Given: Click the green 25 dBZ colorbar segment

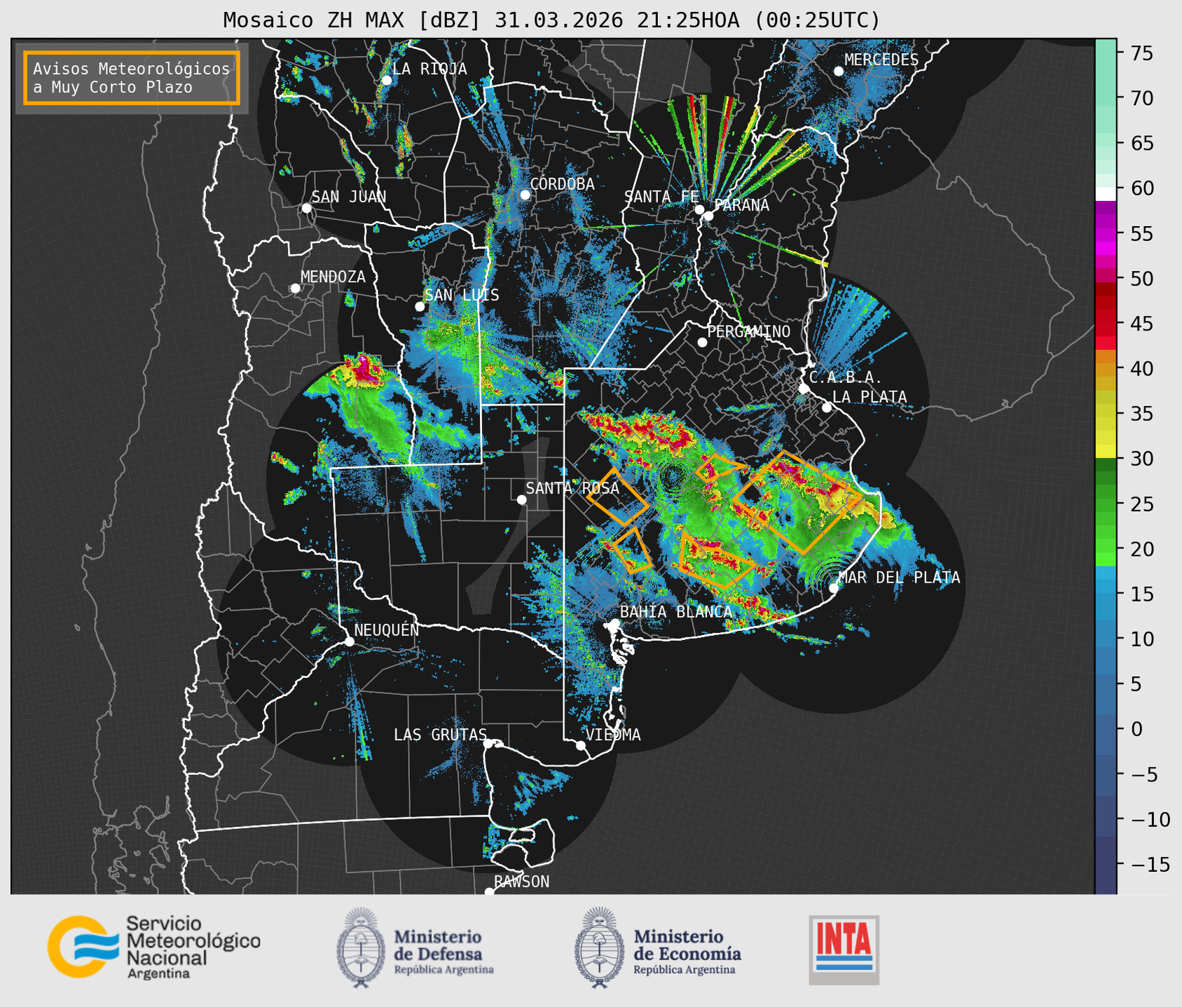Looking at the screenshot, I should tap(1106, 504).
